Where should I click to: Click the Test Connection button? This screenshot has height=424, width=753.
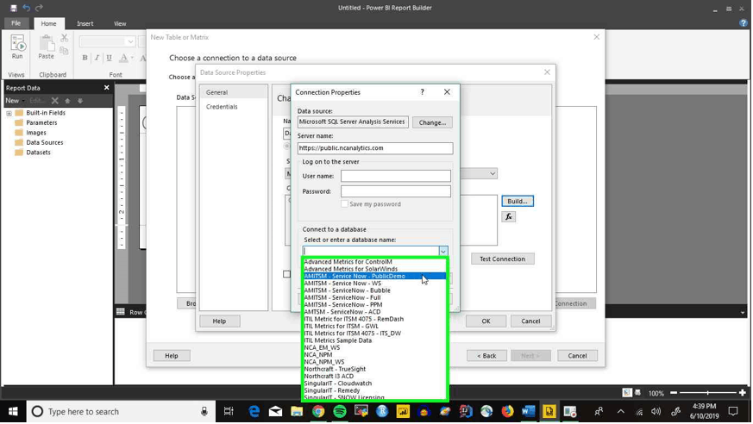point(502,259)
